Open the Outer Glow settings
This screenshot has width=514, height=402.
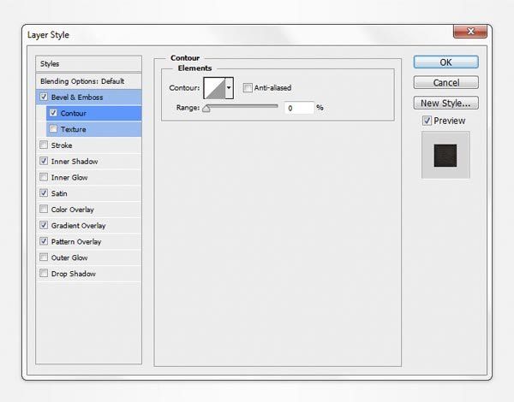coord(88,257)
